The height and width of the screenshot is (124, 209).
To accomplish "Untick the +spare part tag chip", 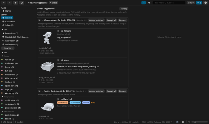I will click(75, 103).
